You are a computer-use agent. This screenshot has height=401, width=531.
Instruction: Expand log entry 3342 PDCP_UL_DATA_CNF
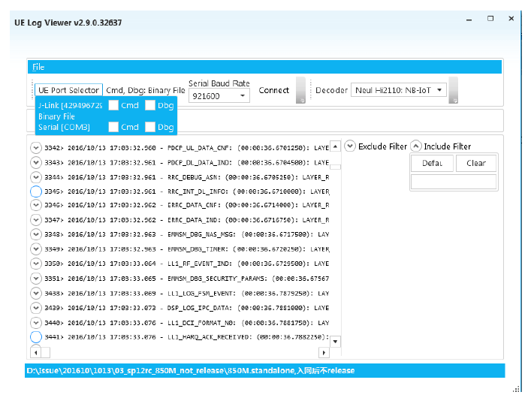[36, 148]
